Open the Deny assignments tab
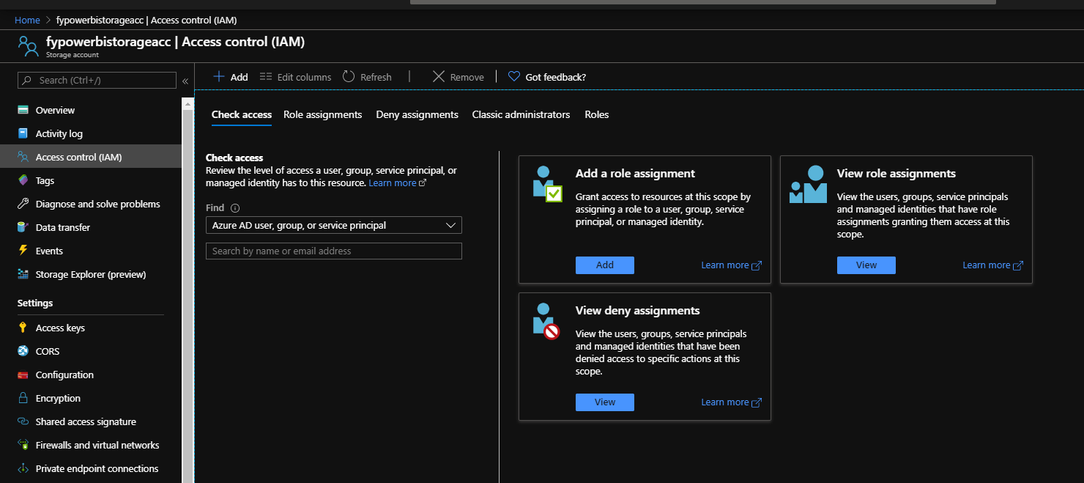The height and width of the screenshot is (483, 1084). [x=417, y=114]
